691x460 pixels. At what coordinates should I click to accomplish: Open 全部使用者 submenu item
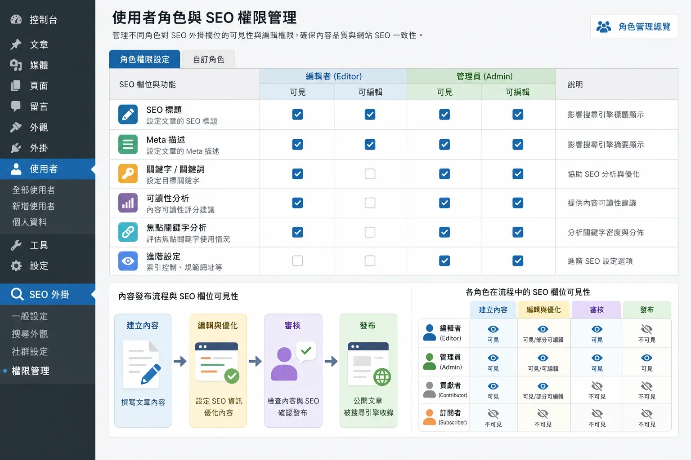(34, 190)
